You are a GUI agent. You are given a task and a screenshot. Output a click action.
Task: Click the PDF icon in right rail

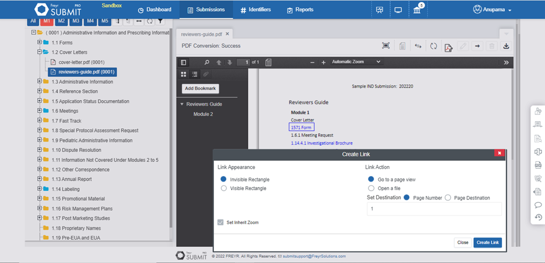click(538, 166)
